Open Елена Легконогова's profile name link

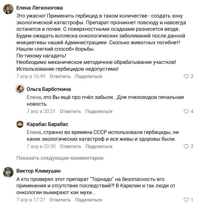click(x=39, y=8)
